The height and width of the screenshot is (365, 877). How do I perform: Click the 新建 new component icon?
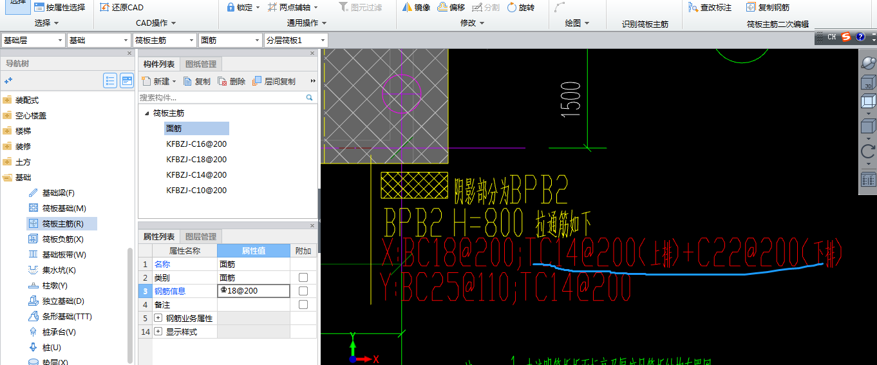(146, 81)
